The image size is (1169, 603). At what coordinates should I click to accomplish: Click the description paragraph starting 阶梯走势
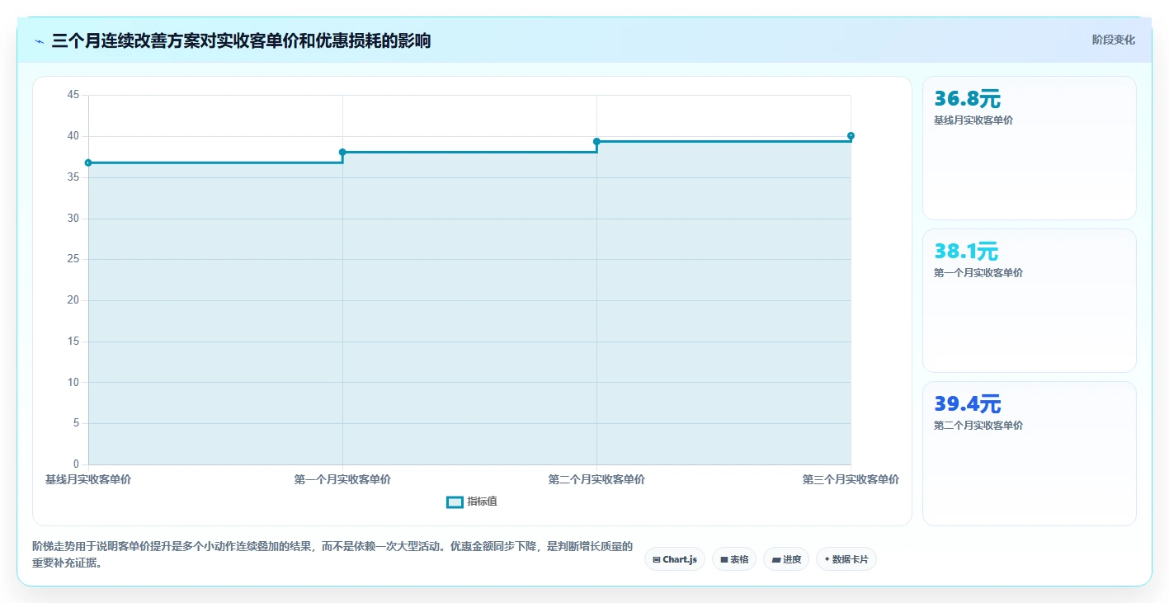(332, 555)
